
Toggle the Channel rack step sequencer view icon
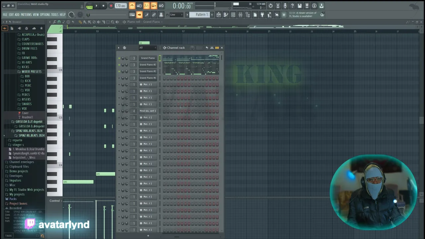(x=217, y=48)
